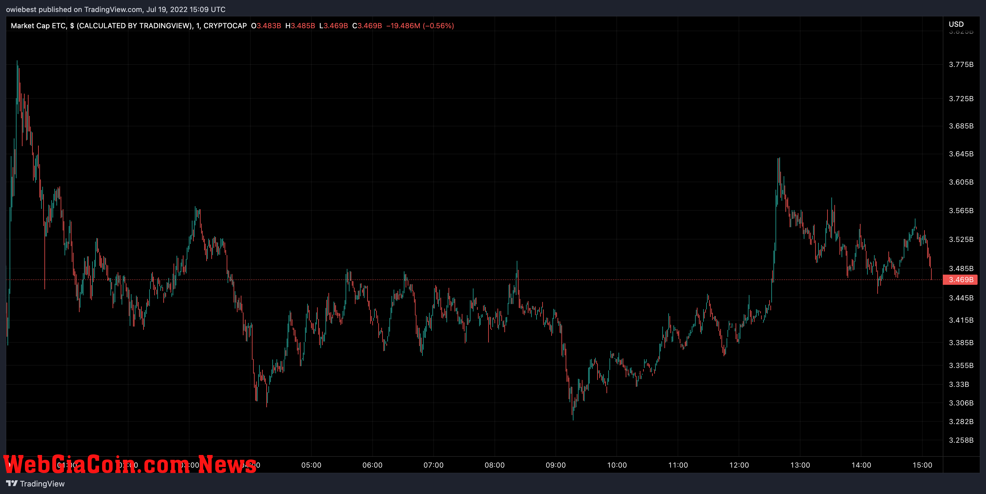Click the 09:00 time axis label

coord(555,465)
